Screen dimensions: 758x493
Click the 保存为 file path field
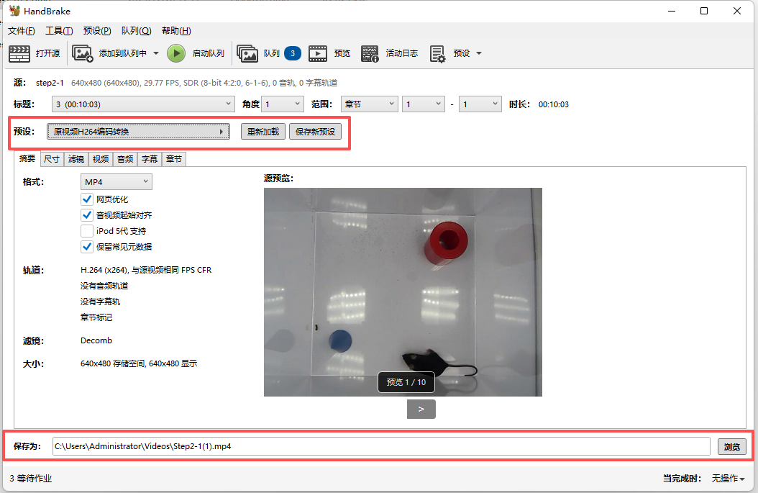point(381,446)
